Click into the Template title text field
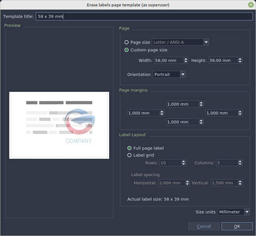The height and width of the screenshot is (236, 256). [144, 16]
